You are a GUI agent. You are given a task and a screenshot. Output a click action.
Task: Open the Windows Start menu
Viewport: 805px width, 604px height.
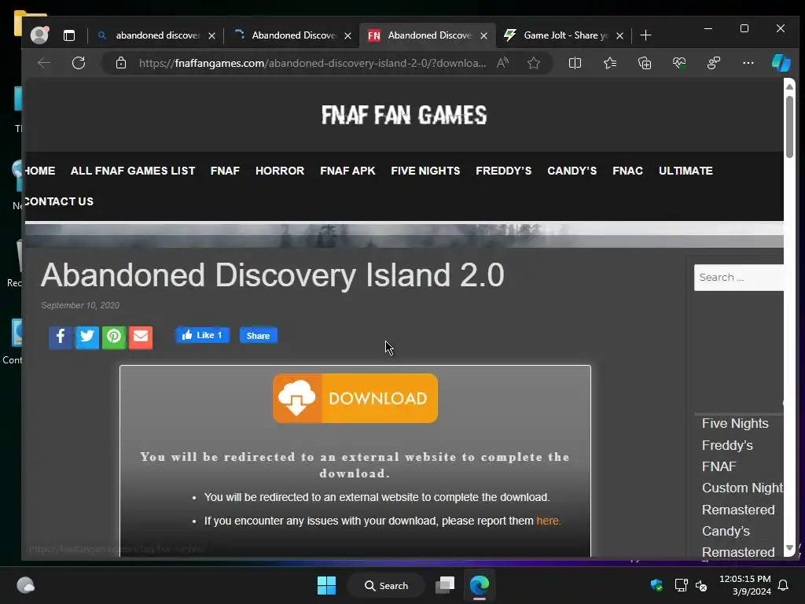click(326, 585)
